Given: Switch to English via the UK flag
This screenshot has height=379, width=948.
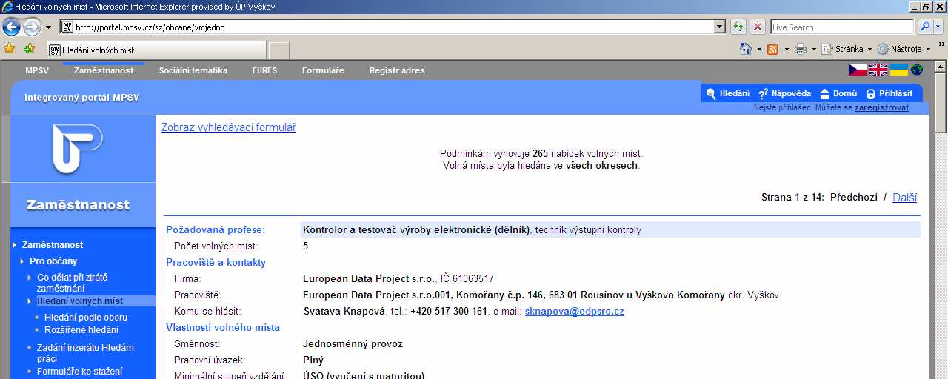Looking at the screenshot, I should [x=878, y=70].
